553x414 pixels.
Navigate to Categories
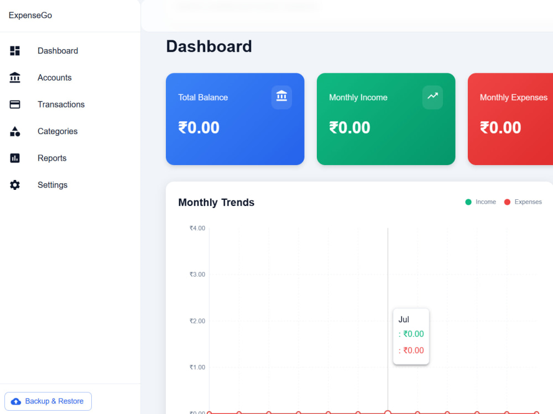70,131
